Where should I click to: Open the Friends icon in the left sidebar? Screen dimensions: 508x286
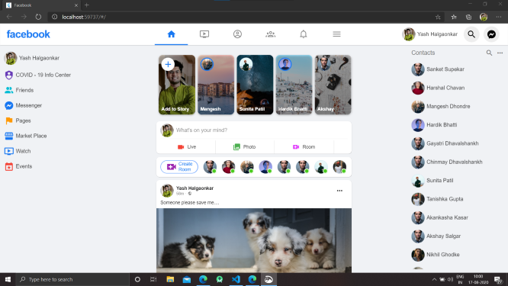[x=9, y=90]
